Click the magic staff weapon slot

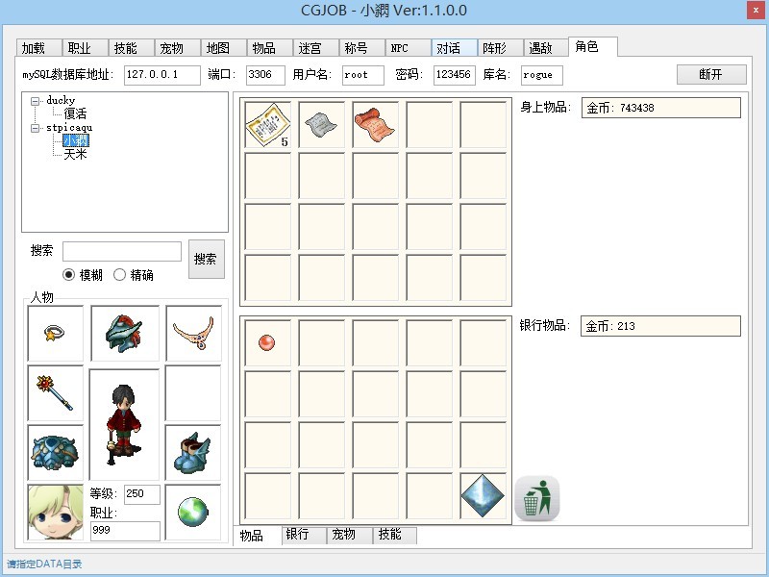pyautogui.click(x=56, y=392)
